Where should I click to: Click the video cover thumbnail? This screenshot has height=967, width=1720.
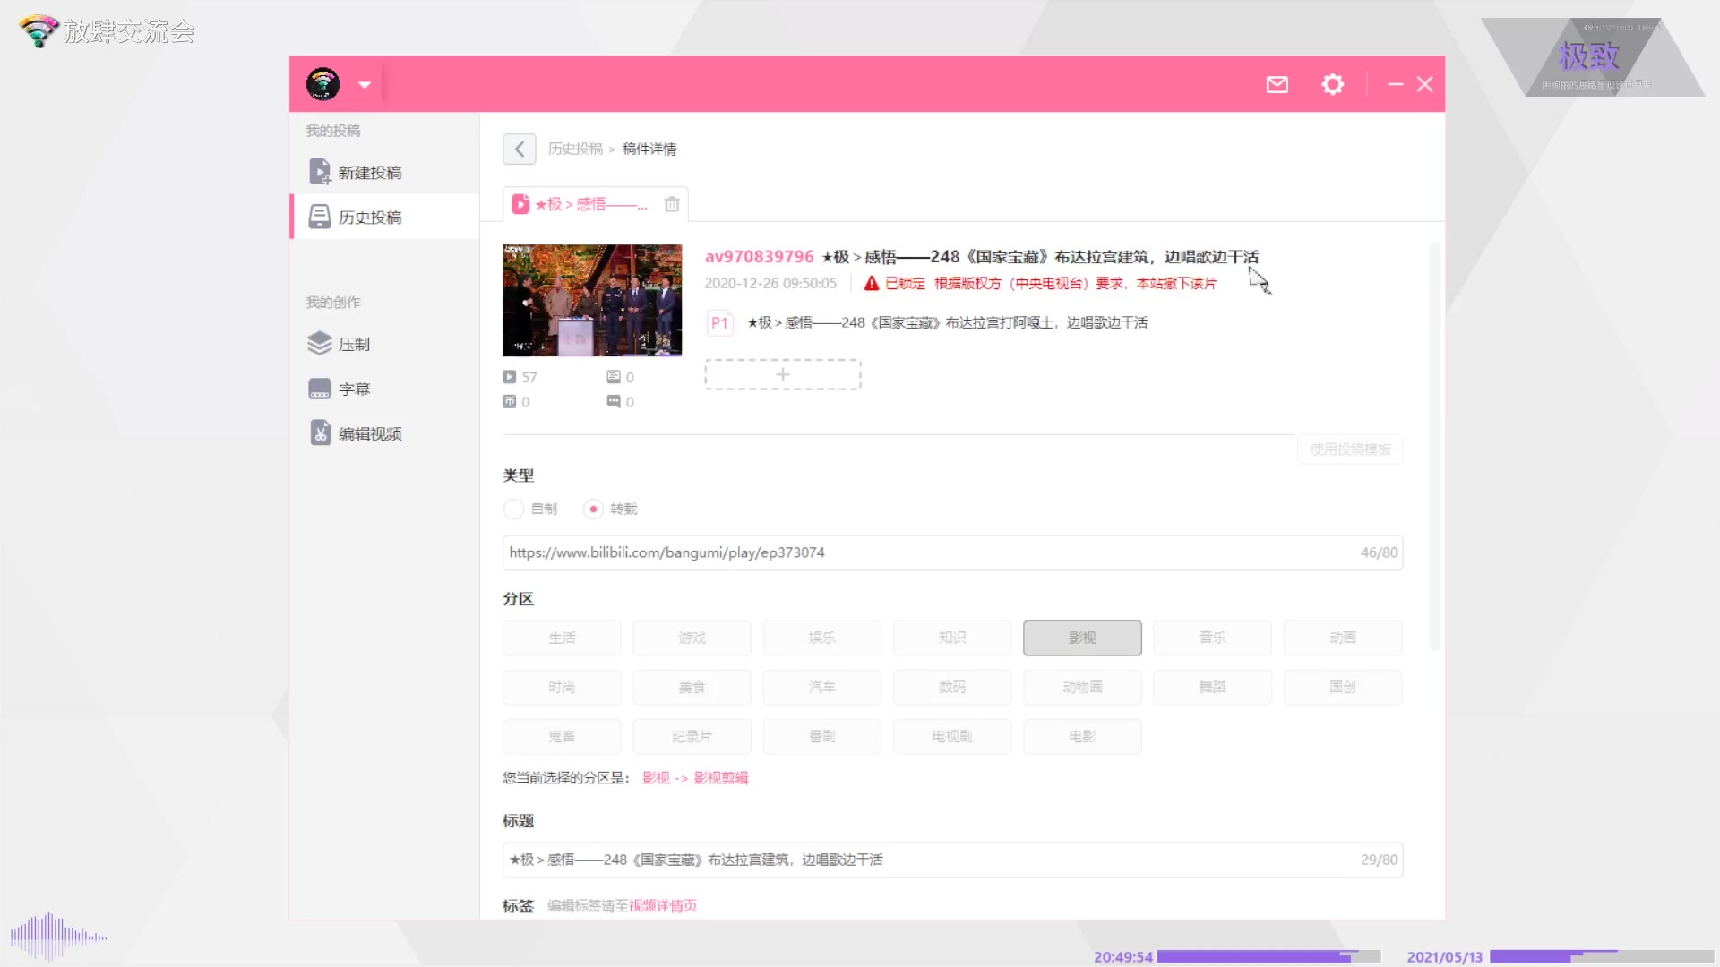coord(592,300)
